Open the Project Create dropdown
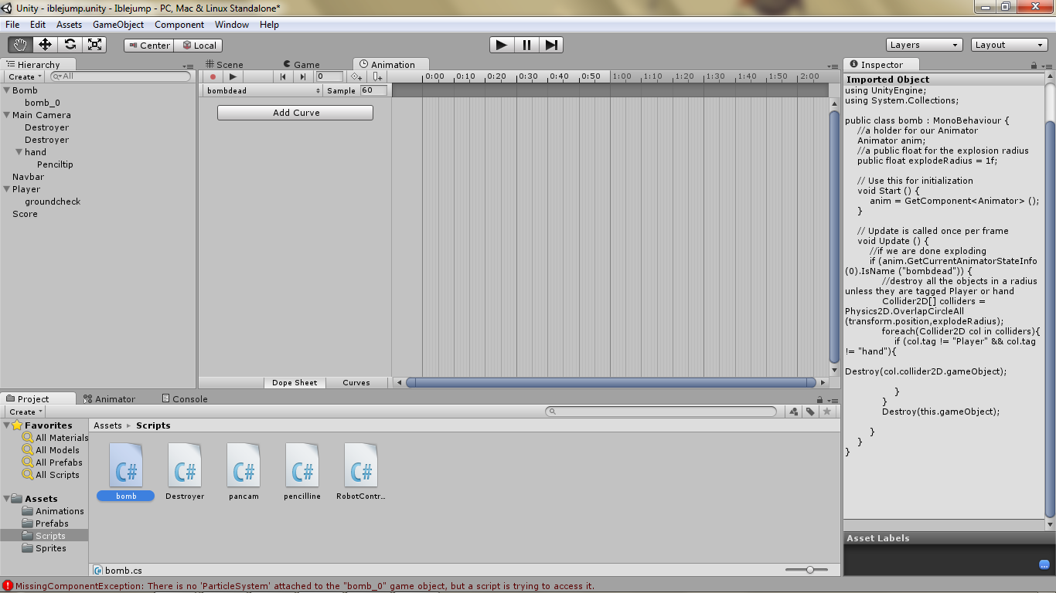Screen dimensions: 1056x593 (x=26, y=412)
